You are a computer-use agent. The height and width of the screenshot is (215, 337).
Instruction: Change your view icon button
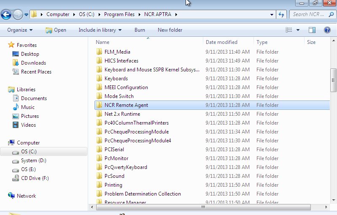coord(288,30)
